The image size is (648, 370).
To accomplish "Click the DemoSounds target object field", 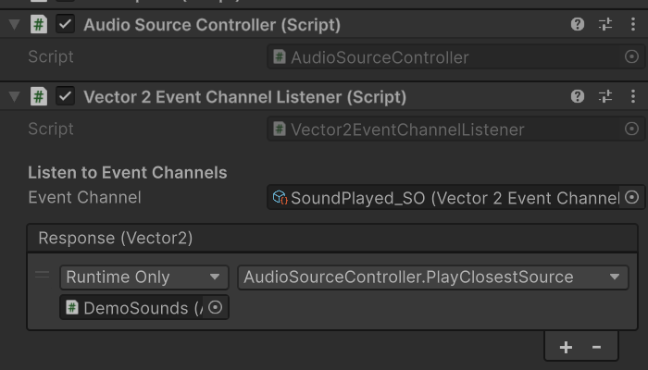I will (134, 308).
